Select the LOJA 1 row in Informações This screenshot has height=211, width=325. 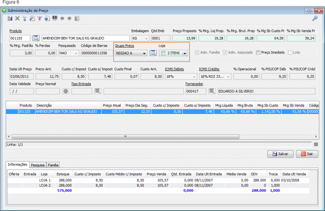click(x=158, y=180)
